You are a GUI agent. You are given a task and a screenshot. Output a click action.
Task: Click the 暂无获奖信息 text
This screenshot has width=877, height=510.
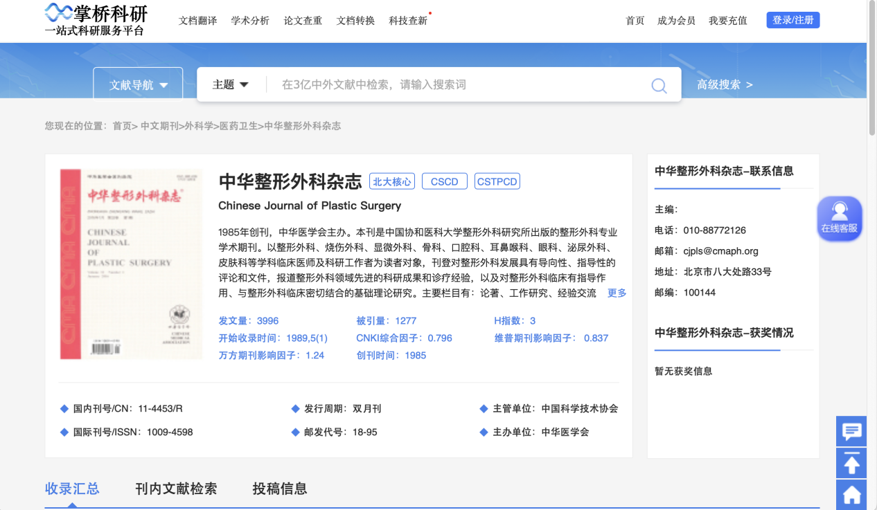click(x=684, y=372)
